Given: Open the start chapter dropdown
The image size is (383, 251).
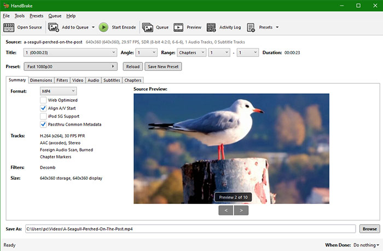Looking at the screenshot, I should 219,53.
